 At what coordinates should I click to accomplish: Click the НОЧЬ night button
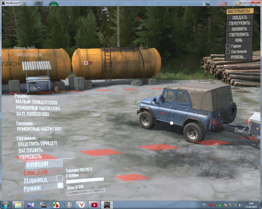click(239, 40)
